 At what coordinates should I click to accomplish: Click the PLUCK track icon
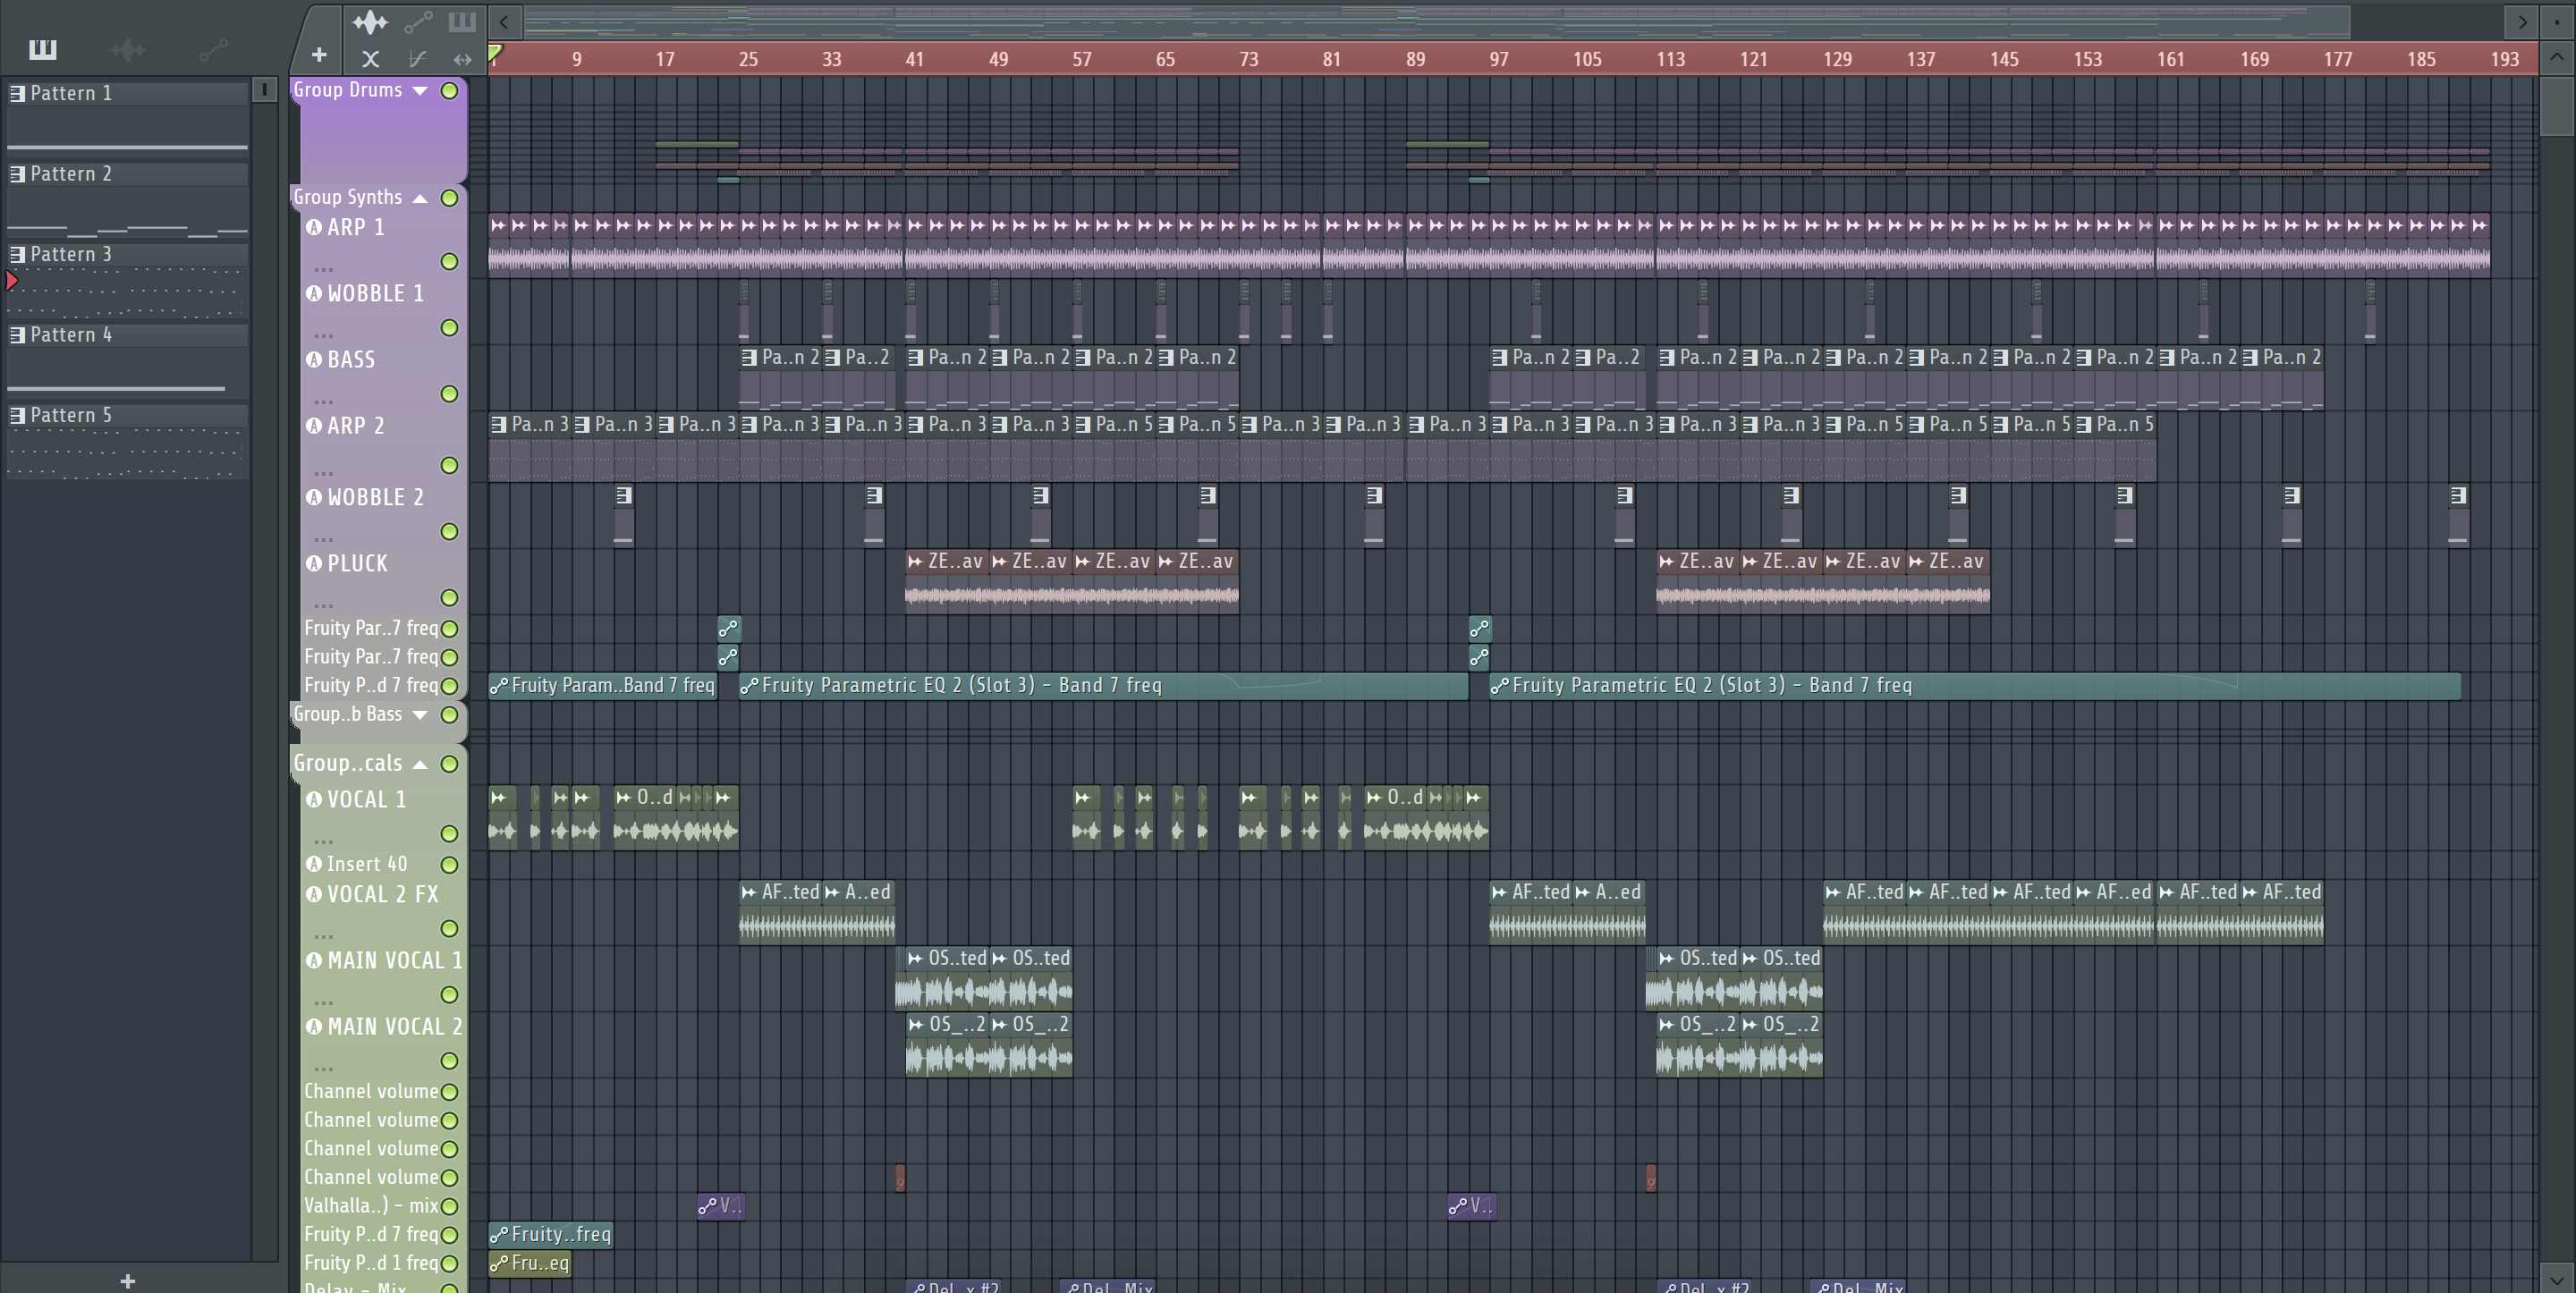tap(314, 563)
